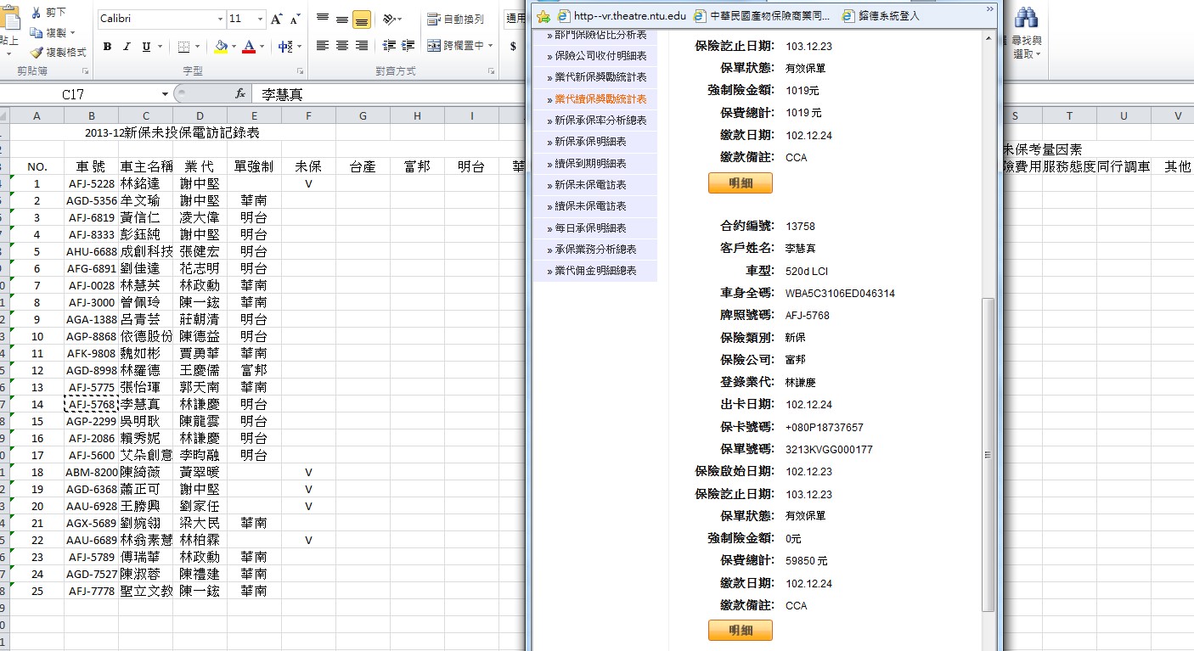Apply the yellow fill color bucket

pyautogui.click(x=221, y=47)
